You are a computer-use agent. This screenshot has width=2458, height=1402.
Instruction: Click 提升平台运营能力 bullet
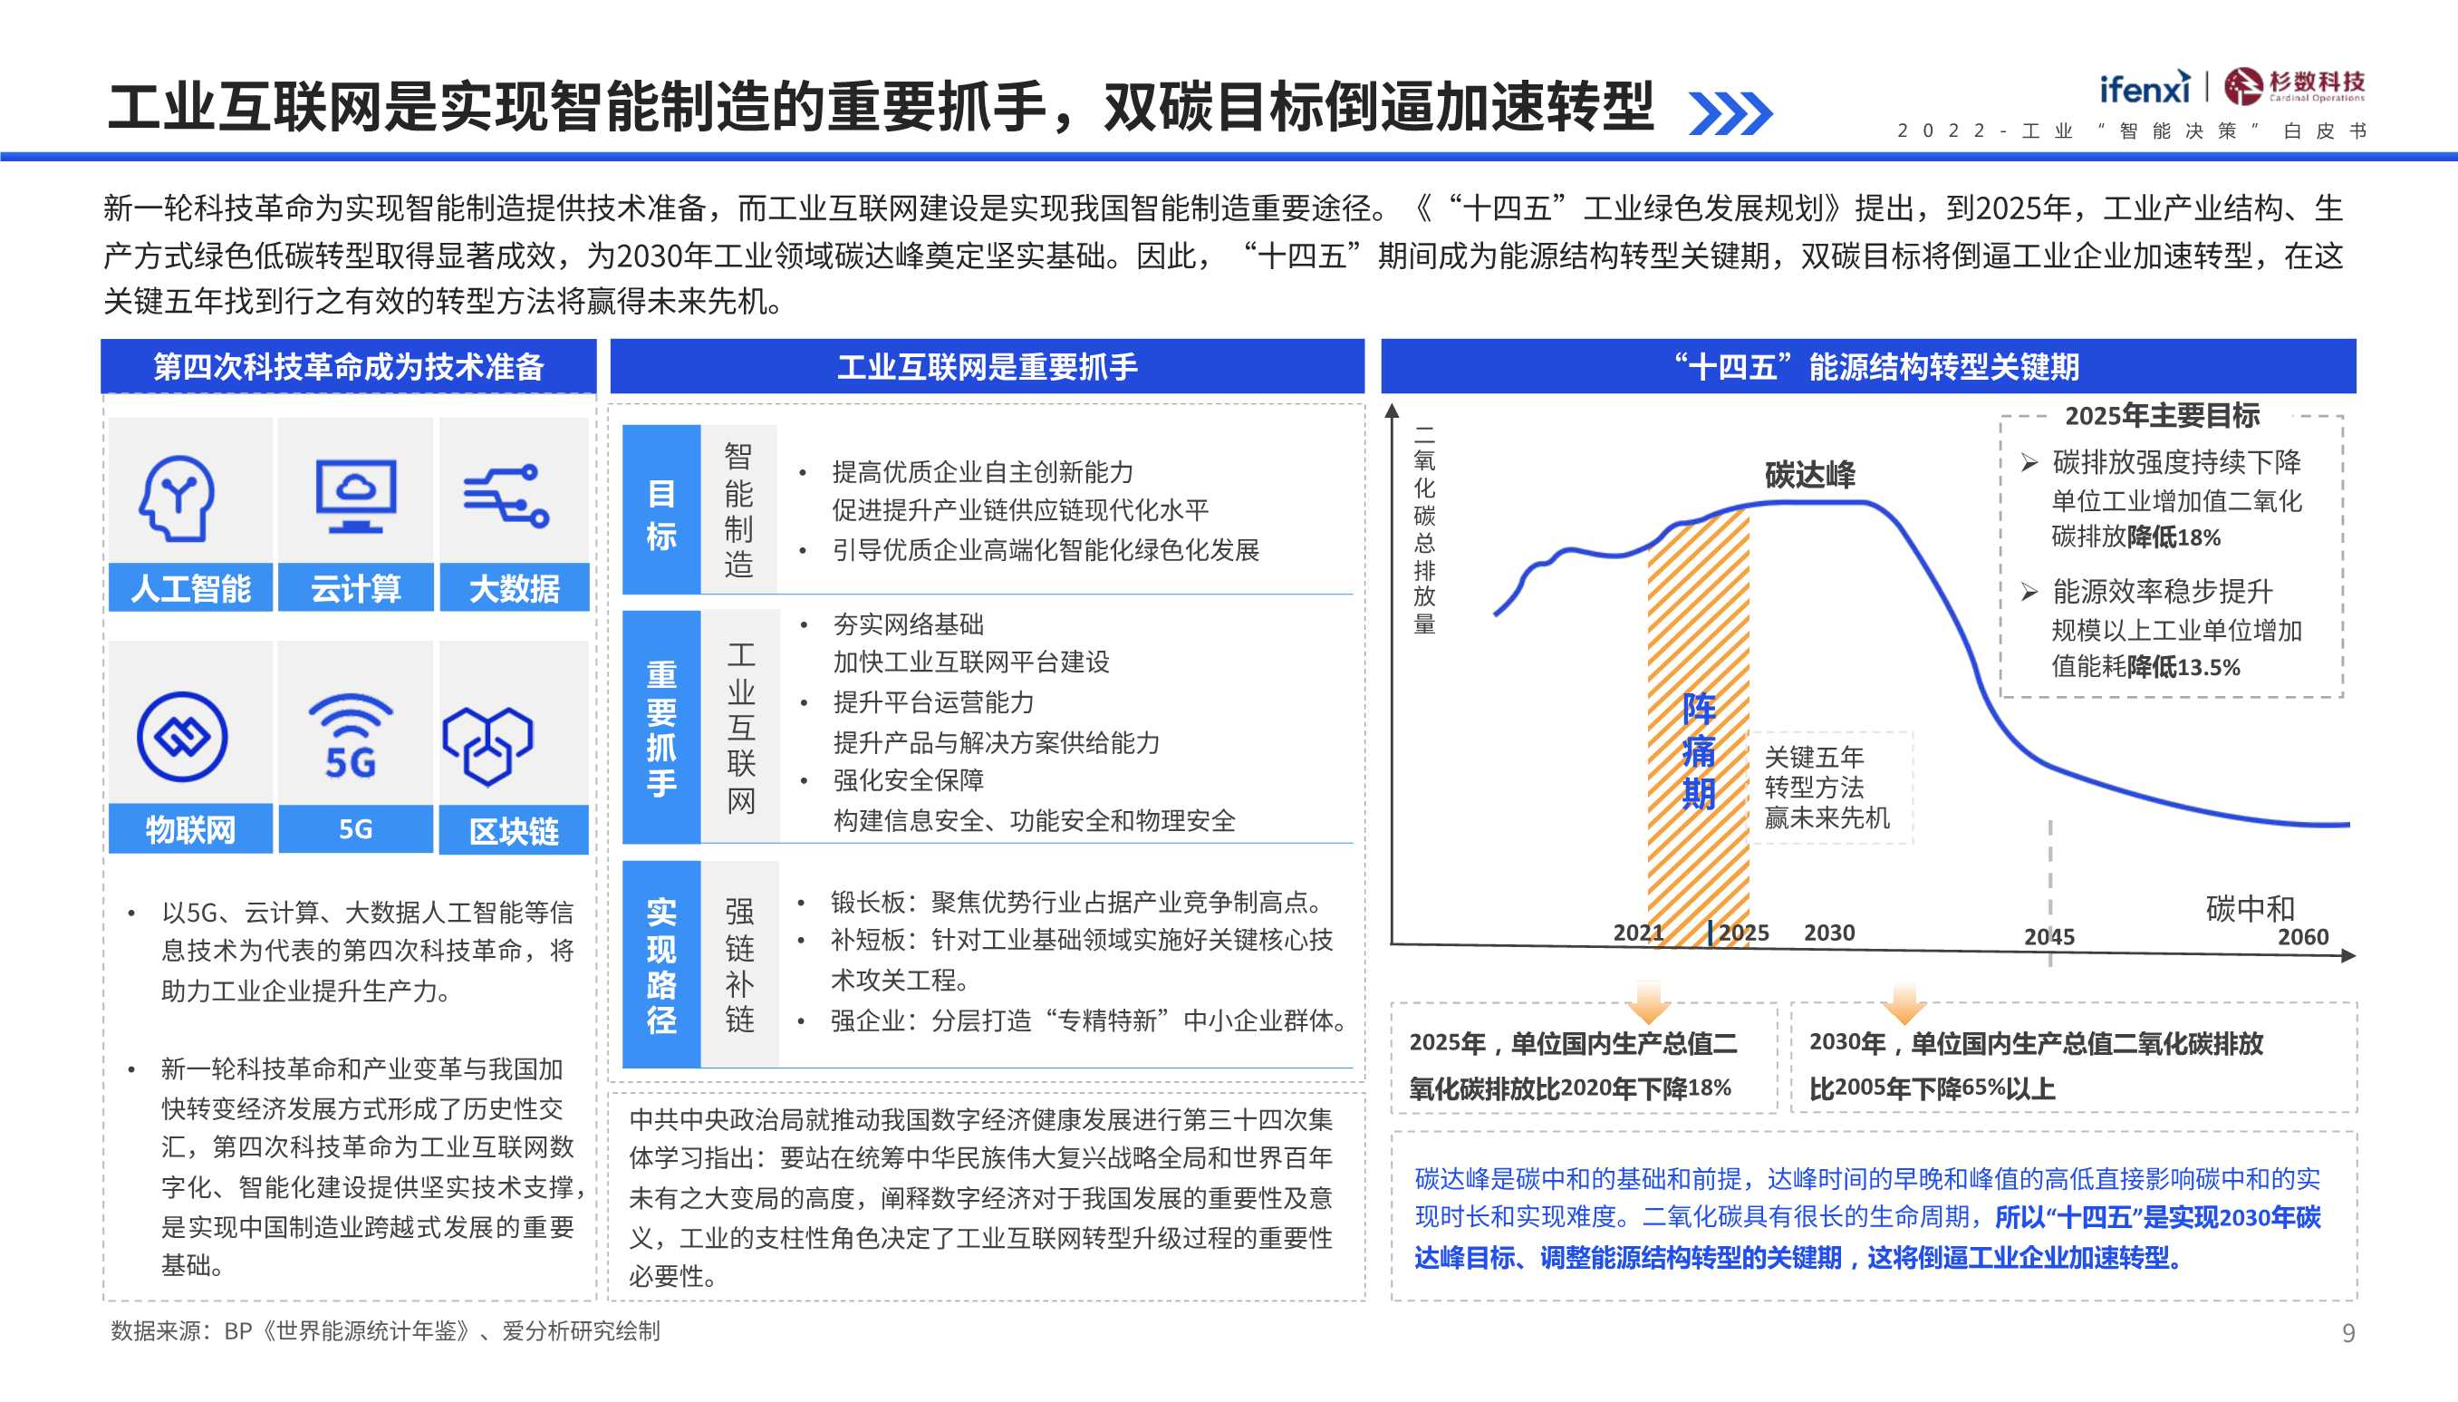click(x=932, y=702)
